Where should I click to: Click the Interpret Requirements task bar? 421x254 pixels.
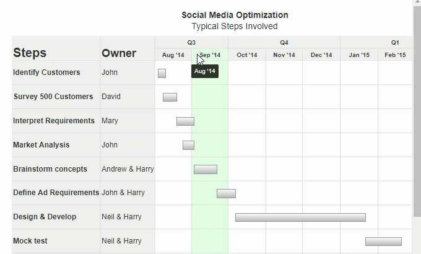[185, 121]
